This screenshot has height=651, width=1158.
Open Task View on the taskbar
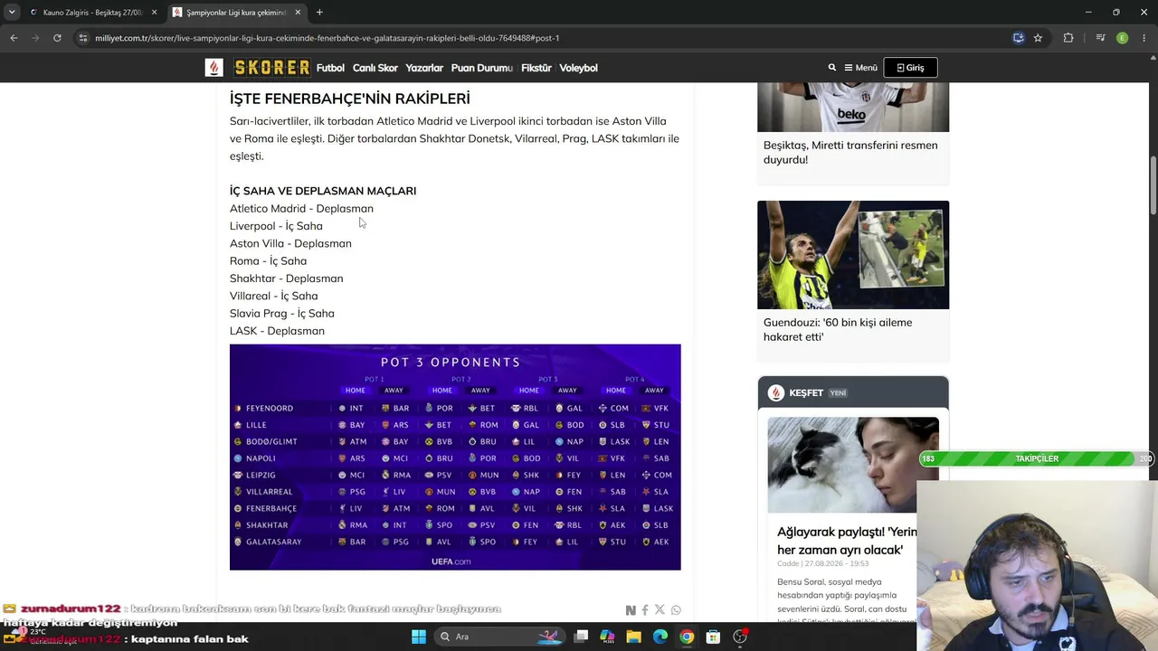582,637
